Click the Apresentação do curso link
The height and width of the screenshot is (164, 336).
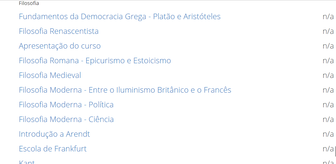[x=60, y=46]
